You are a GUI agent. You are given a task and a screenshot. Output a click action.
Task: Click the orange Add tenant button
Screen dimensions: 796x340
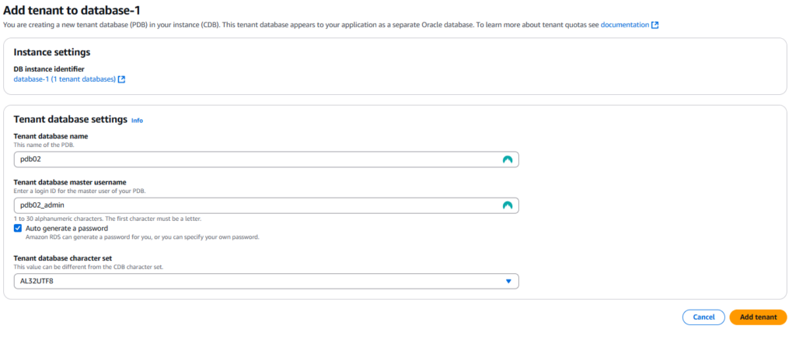[758, 317]
